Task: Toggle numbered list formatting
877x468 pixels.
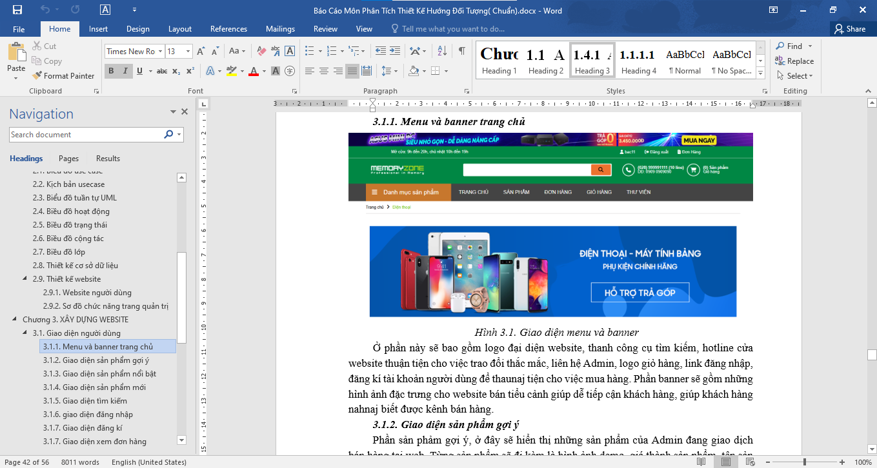Action: point(331,52)
